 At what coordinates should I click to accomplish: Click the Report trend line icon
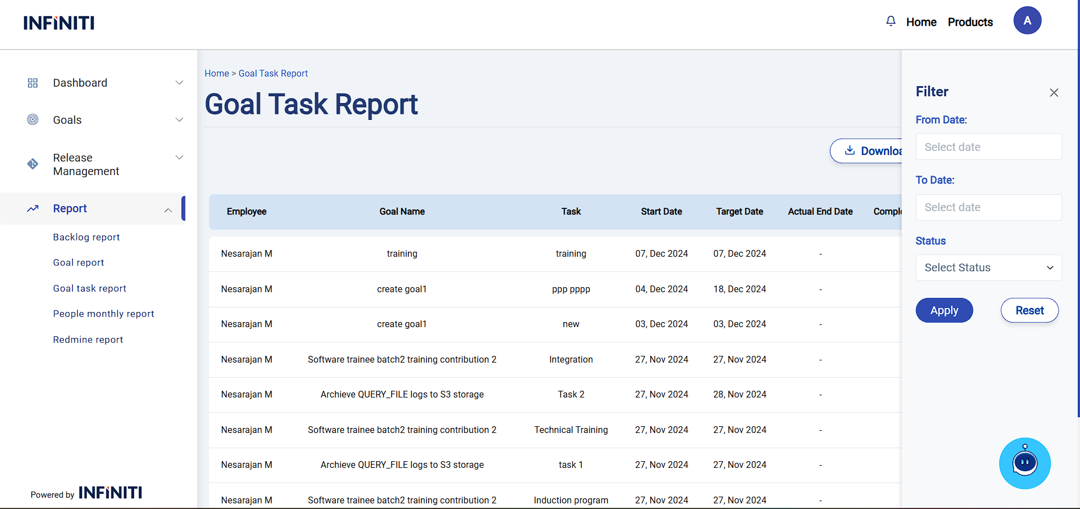tap(33, 208)
